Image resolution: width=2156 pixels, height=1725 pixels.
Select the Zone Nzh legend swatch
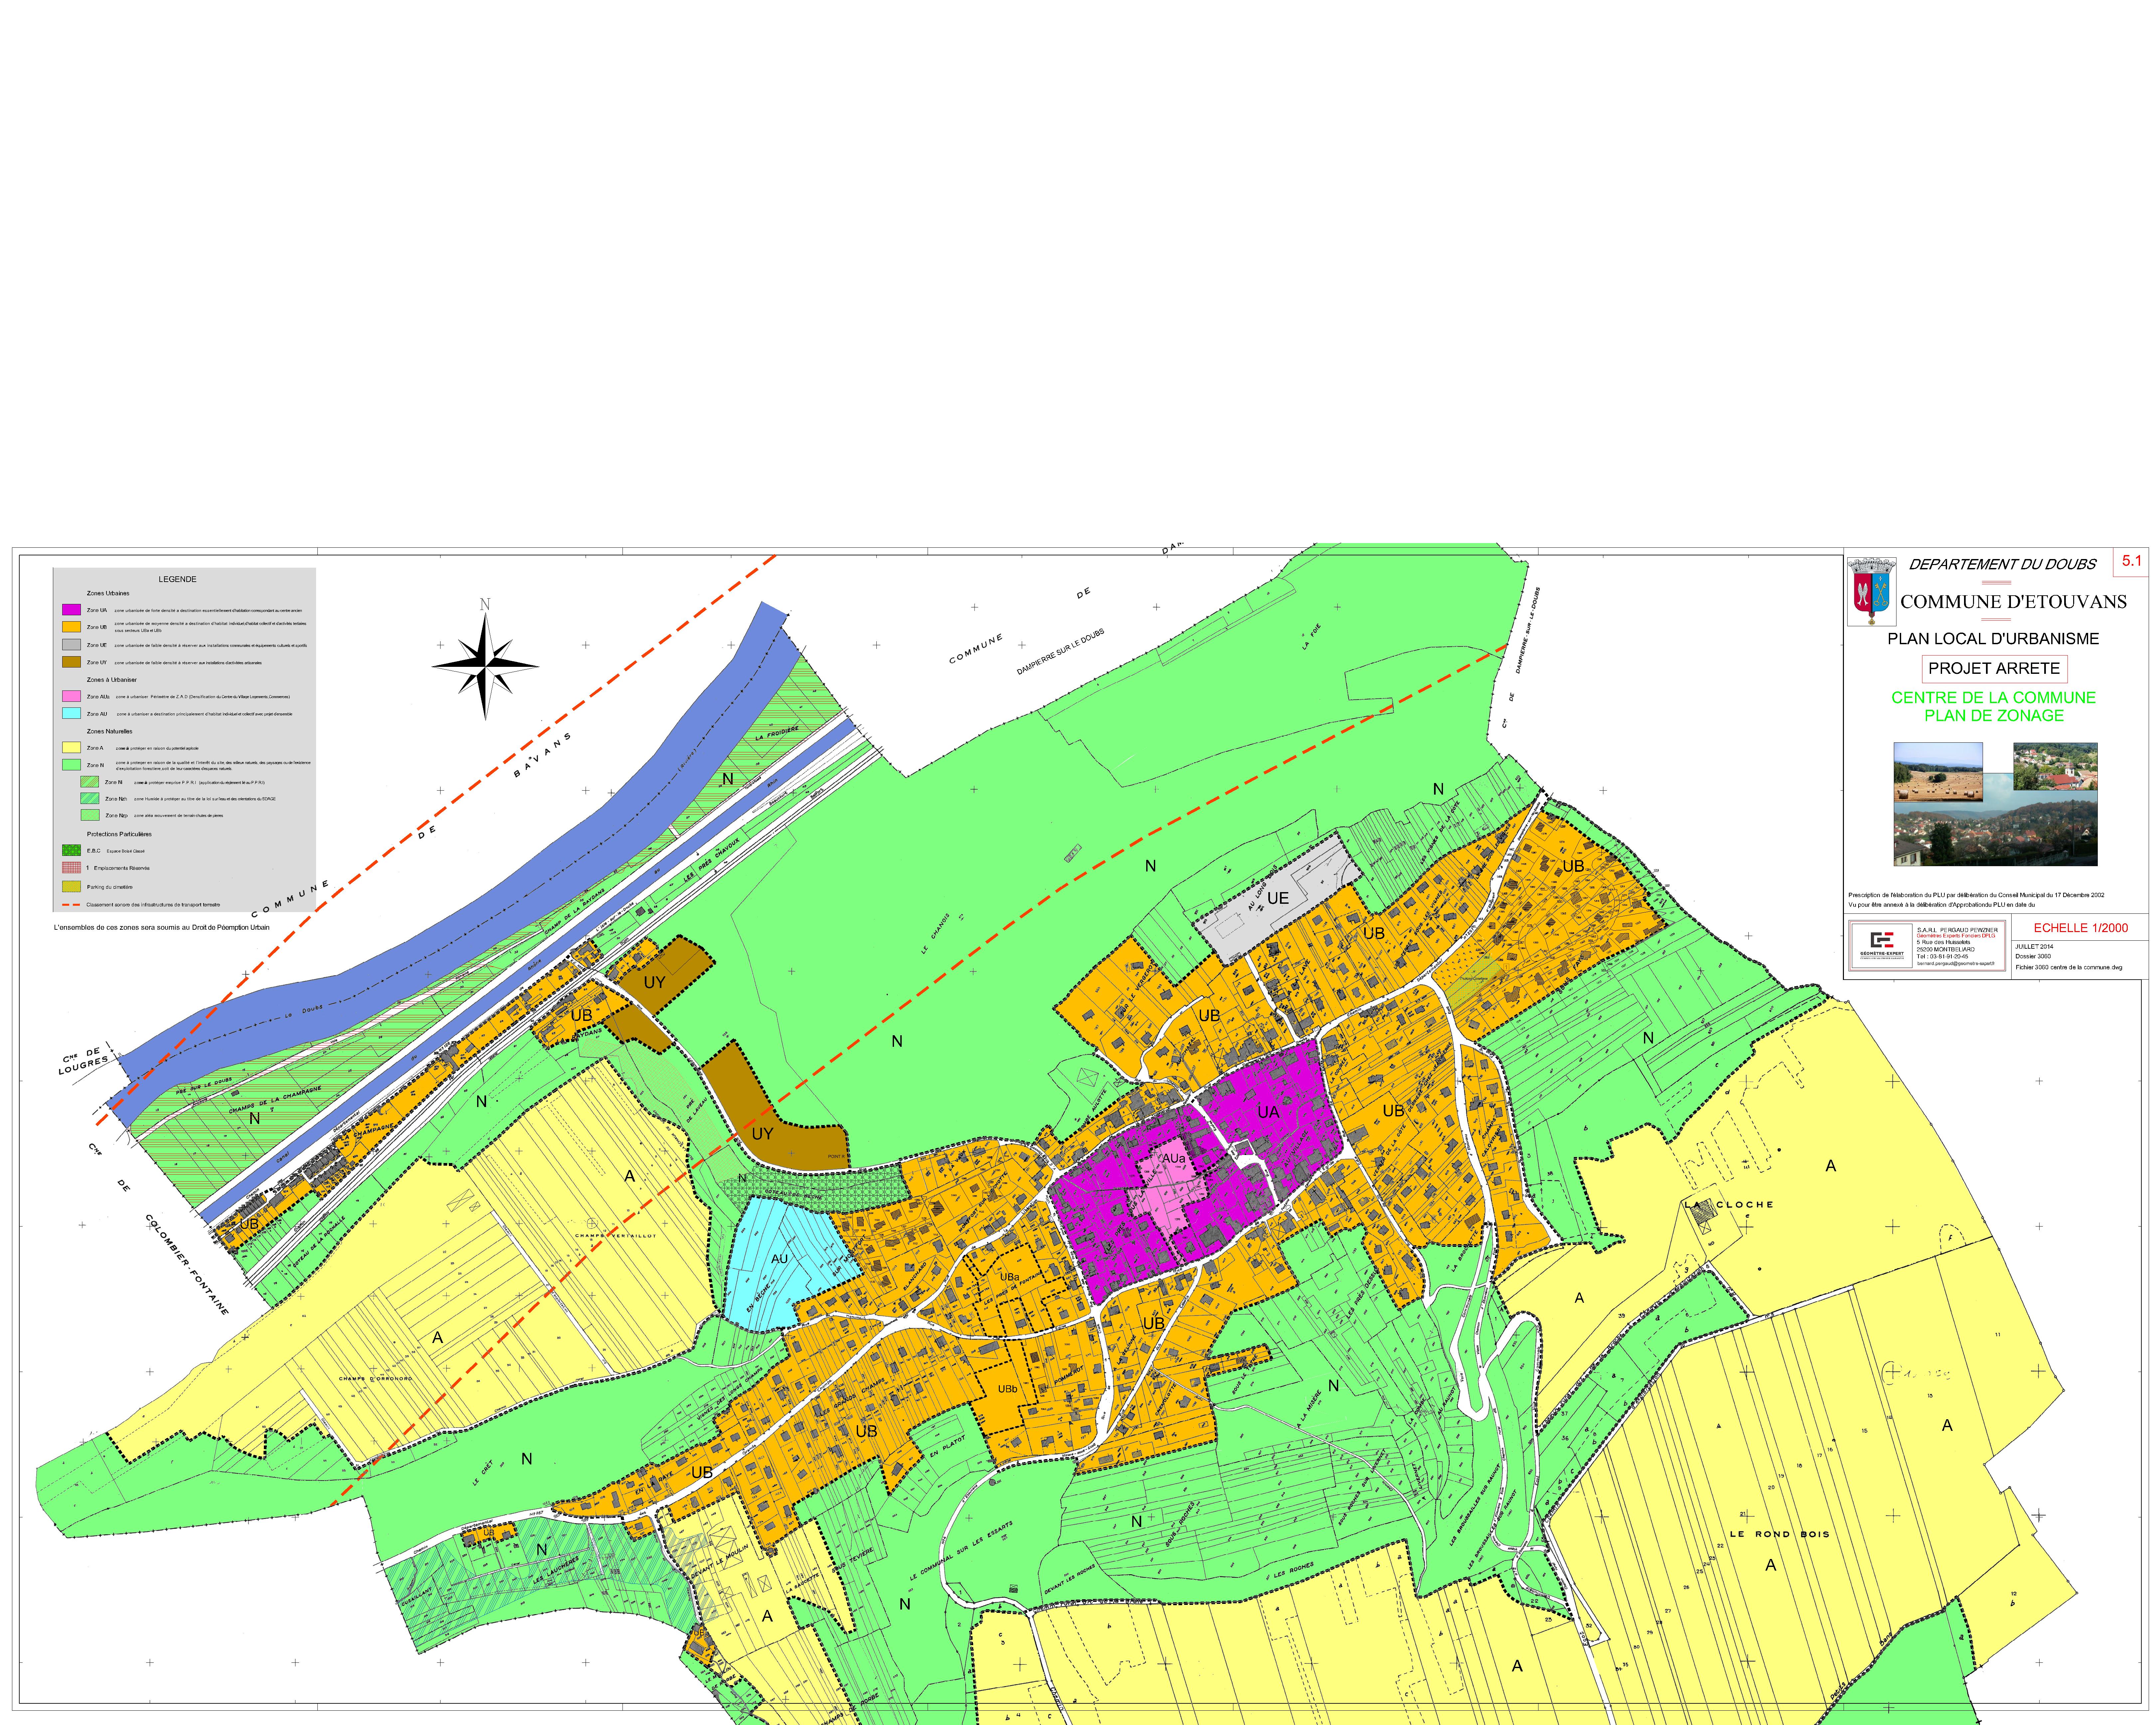90,799
